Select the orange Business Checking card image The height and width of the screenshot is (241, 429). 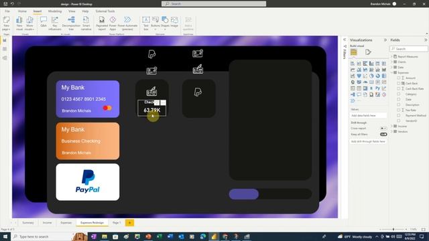(x=88, y=141)
